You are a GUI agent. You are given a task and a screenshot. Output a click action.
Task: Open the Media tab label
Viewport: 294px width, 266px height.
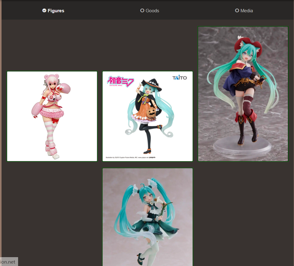[x=247, y=11]
